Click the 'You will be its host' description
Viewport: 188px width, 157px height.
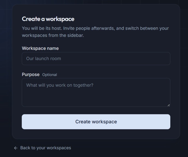[95, 32]
